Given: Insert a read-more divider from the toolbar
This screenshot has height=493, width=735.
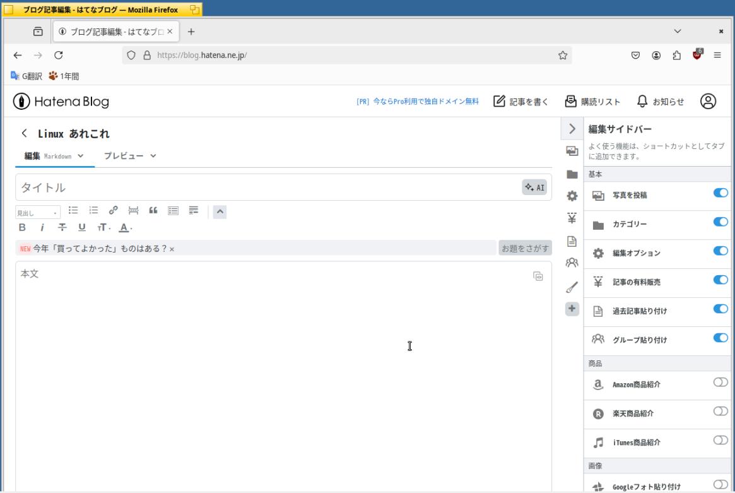Looking at the screenshot, I should coord(133,211).
